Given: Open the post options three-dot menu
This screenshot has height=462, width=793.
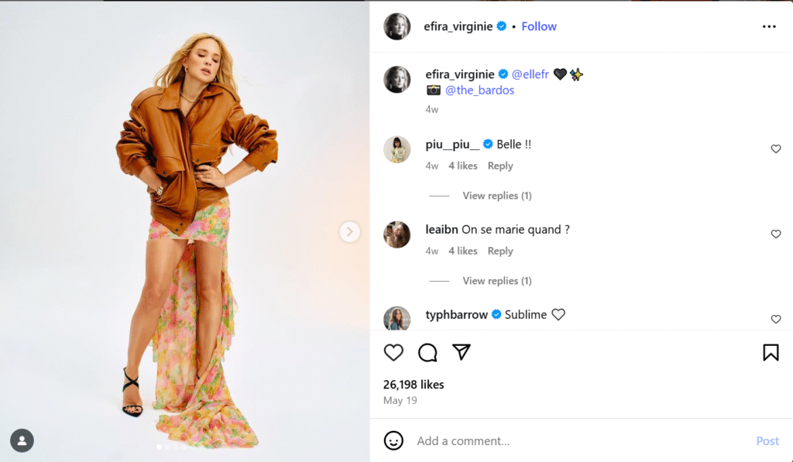Looking at the screenshot, I should click(769, 26).
